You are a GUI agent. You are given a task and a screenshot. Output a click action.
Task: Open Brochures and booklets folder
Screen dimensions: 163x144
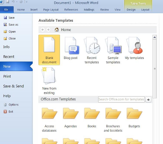(x=113, y=120)
